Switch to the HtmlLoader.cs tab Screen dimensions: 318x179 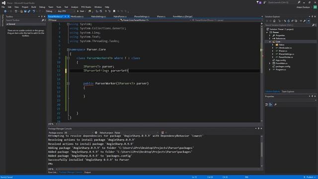(77, 16)
